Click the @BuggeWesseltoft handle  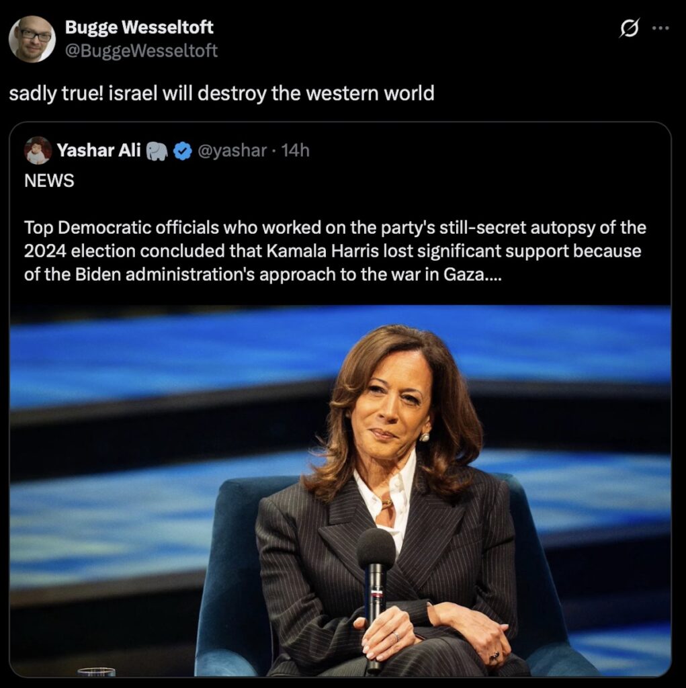(x=141, y=50)
